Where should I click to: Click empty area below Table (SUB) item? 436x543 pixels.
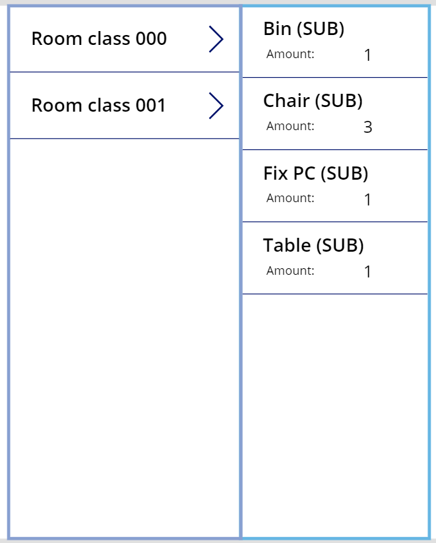(335, 410)
